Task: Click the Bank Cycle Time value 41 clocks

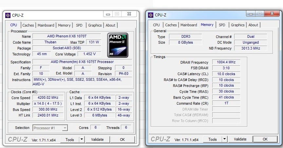Action: coord(226,97)
